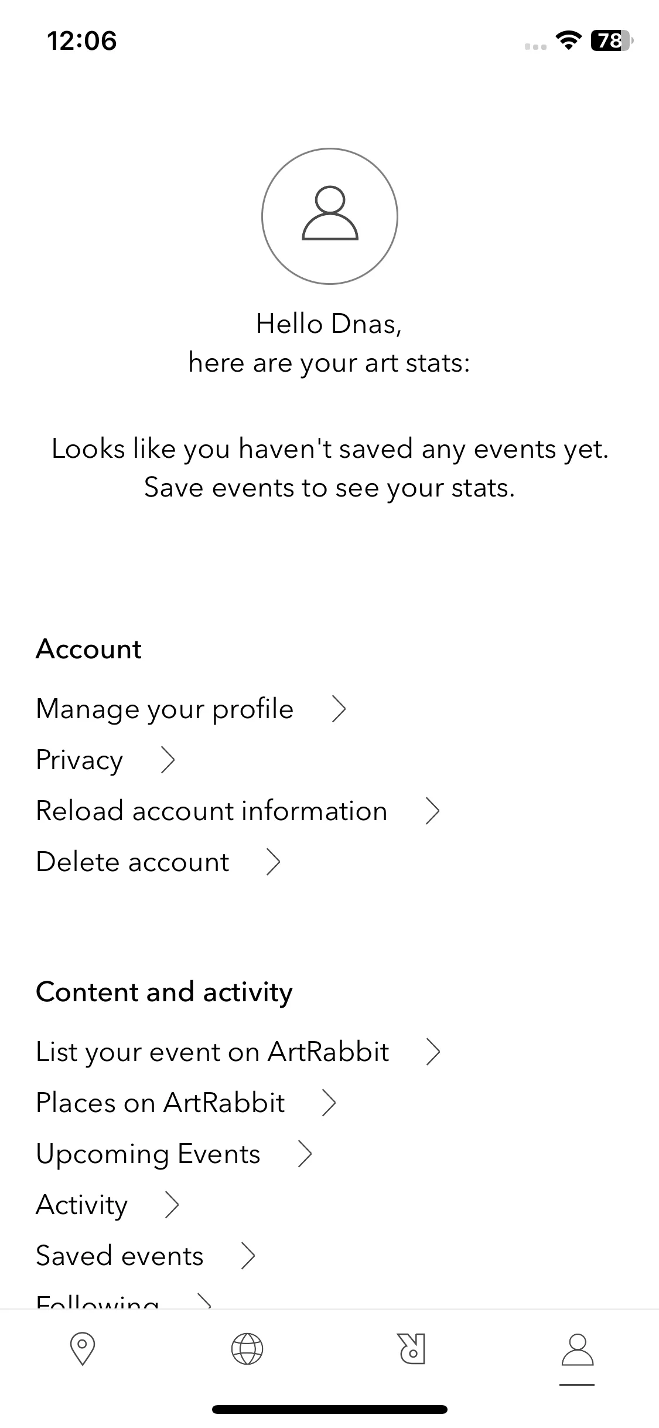Tap the circular profile avatar placeholder
The image size is (659, 1428).
click(x=330, y=216)
